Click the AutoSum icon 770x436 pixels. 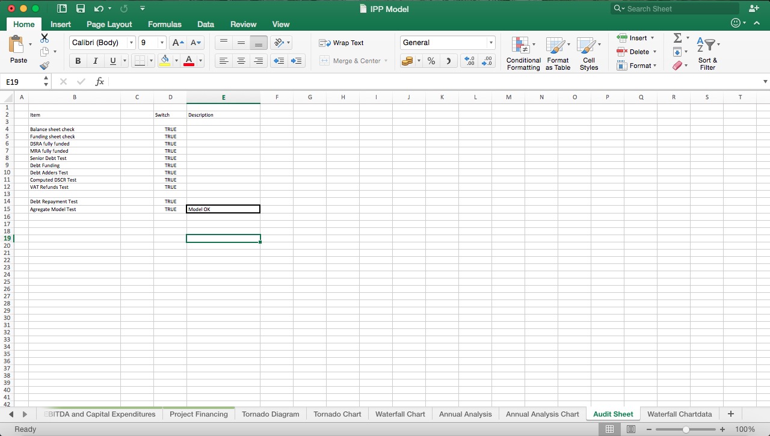pos(679,38)
